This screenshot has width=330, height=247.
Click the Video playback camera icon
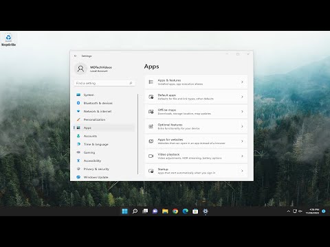151,156
